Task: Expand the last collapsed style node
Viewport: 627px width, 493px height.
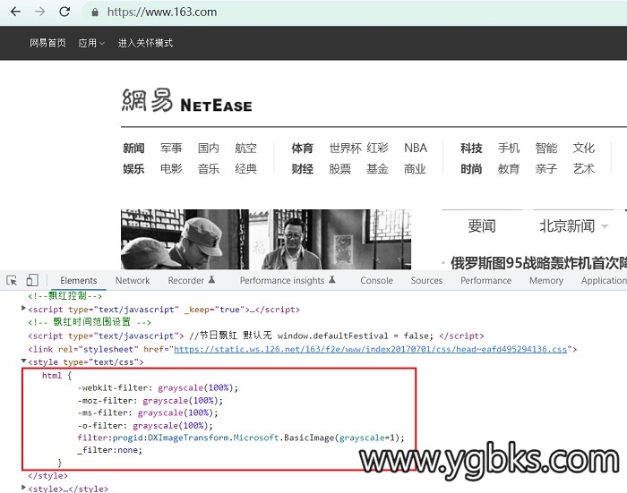Action: [23, 488]
